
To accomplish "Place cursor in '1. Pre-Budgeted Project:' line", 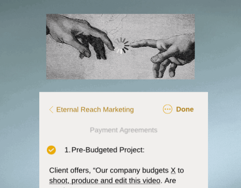I will [104, 150].
